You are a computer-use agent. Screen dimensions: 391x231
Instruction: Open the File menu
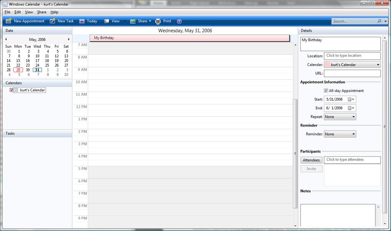(8, 12)
